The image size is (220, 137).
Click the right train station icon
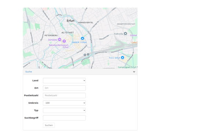(88, 54)
